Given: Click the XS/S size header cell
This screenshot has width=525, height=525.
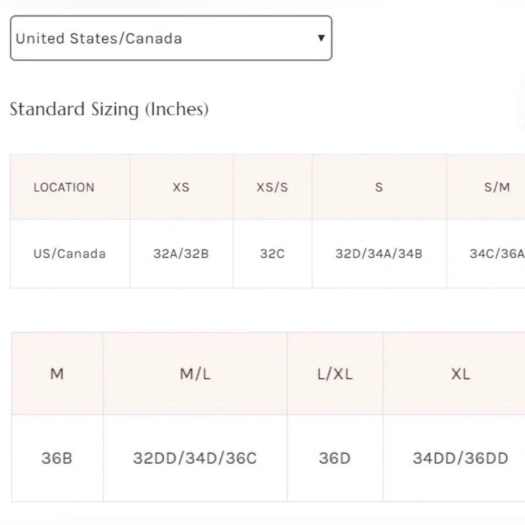Looking at the screenshot, I should click(x=272, y=187).
